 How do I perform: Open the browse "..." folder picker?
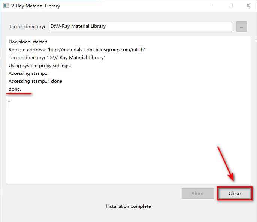[242, 27]
